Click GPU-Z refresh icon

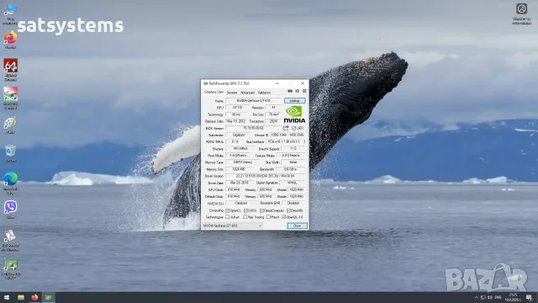pos(297,92)
